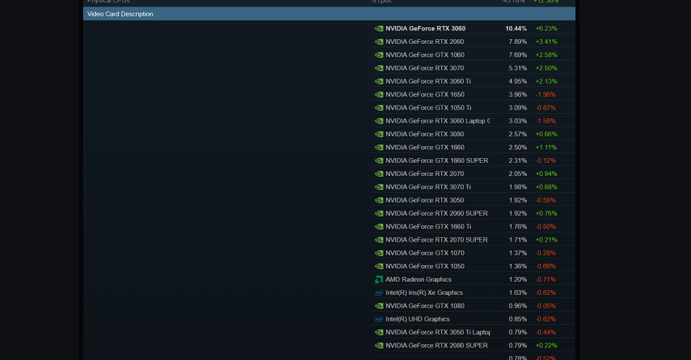Select the NVIDIA GeForce GTX 1080 name
Image resolution: width=691 pixels, height=360 pixels.
425,306
